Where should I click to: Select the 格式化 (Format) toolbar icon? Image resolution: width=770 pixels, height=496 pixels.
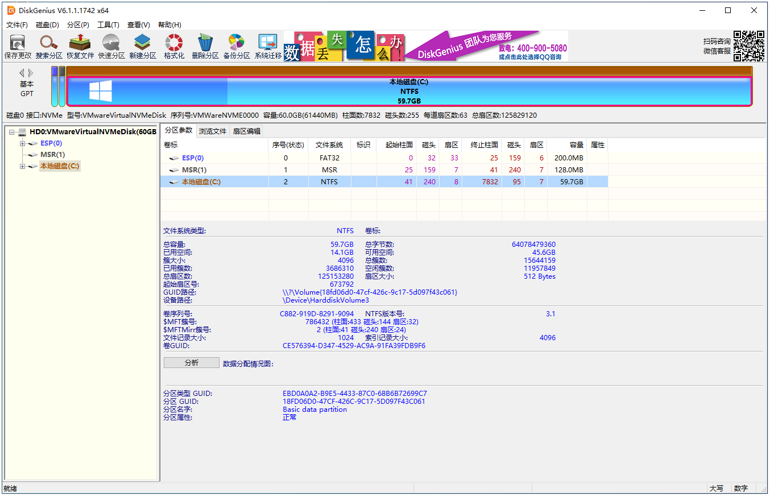pos(173,46)
